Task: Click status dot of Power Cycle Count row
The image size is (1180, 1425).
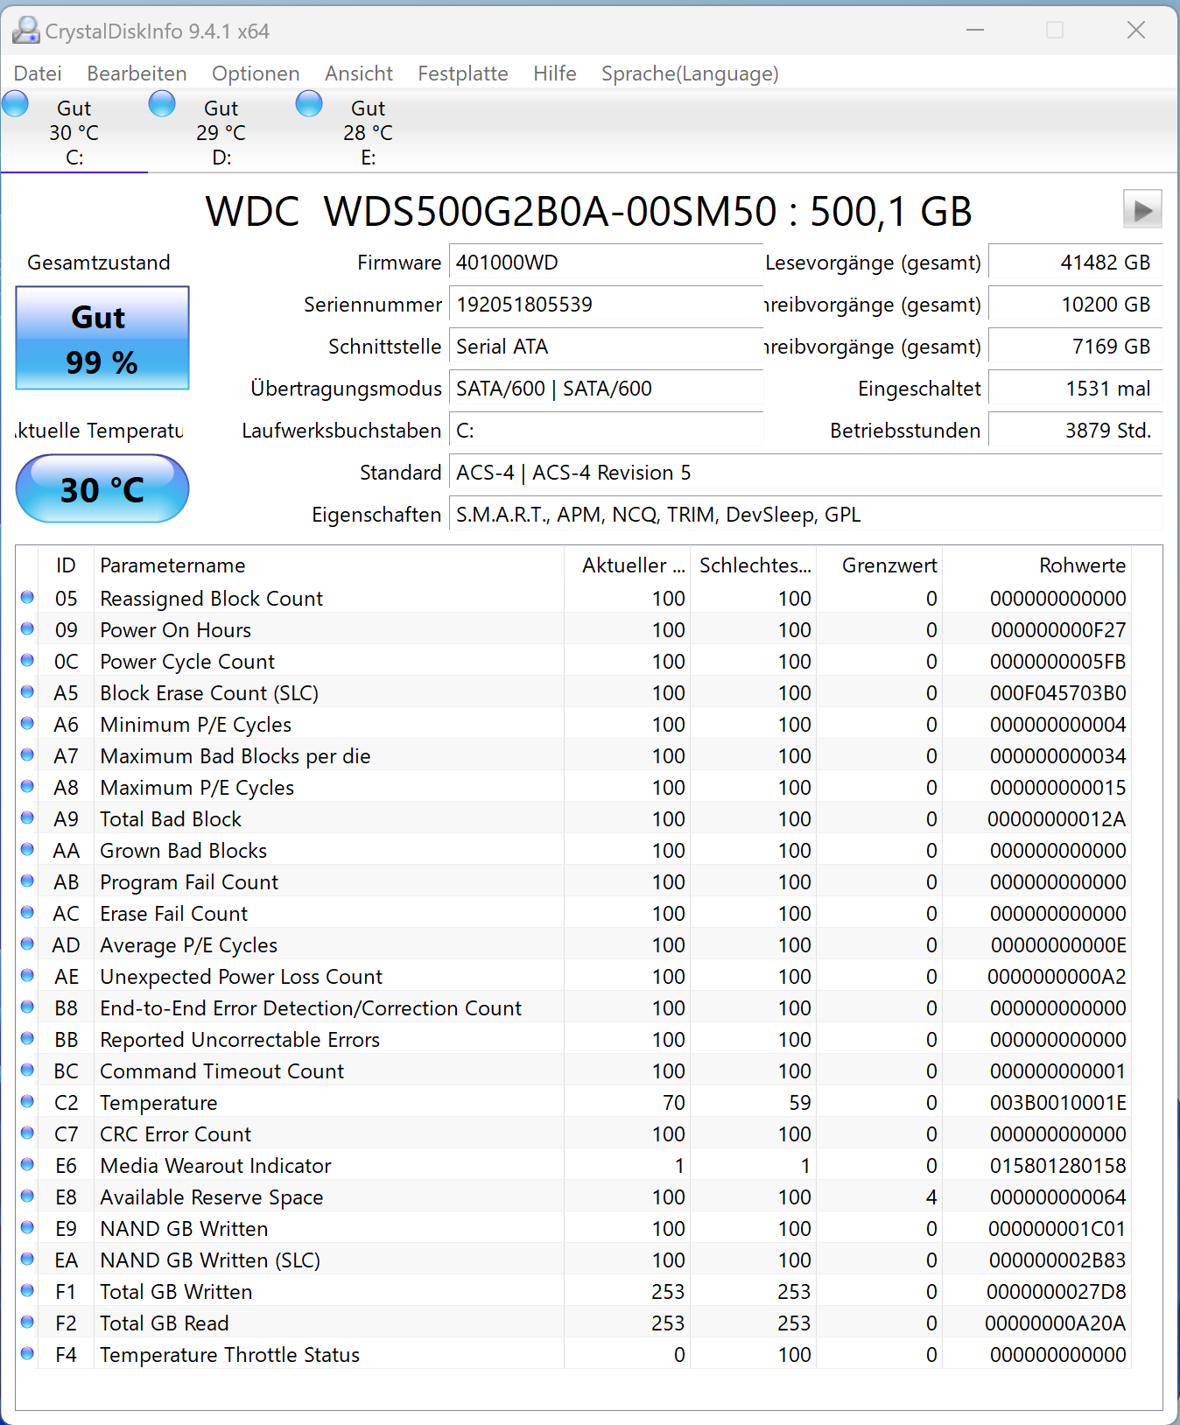Action: (x=27, y=660)
